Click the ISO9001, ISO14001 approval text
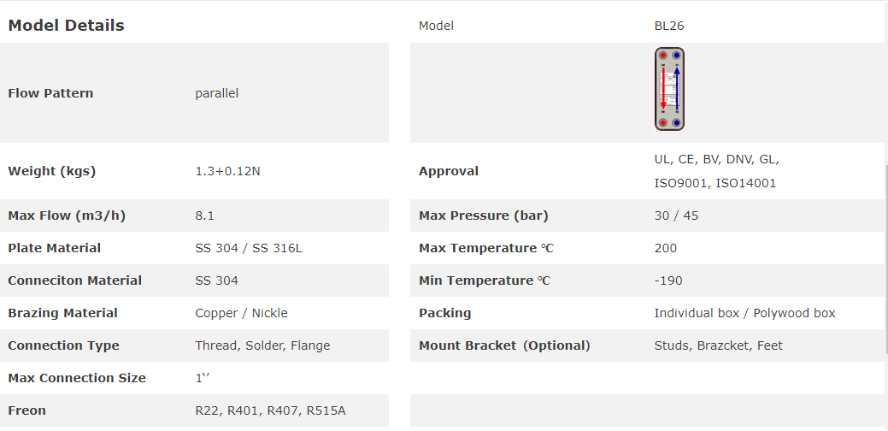888x431 pixels. pos(715,183)
